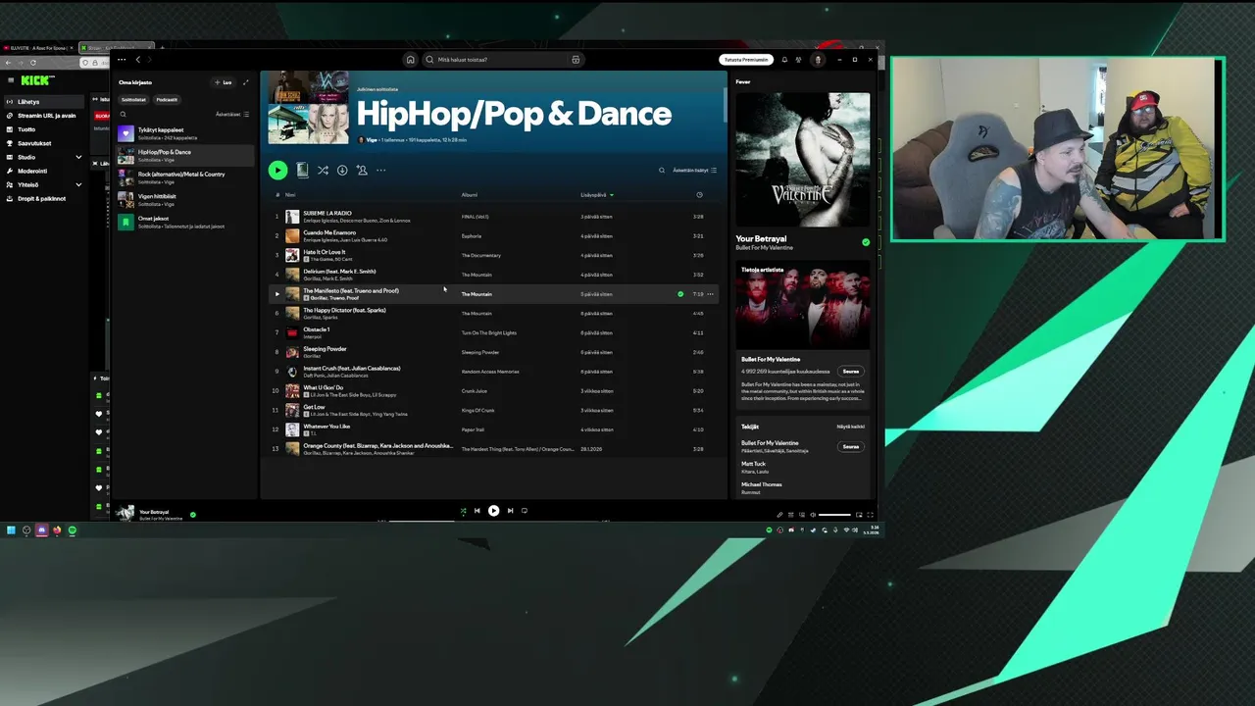Screen dimensions: 1255x706
Task: Open Tykätyt kappaleet playlist
Action: (184, 133)
